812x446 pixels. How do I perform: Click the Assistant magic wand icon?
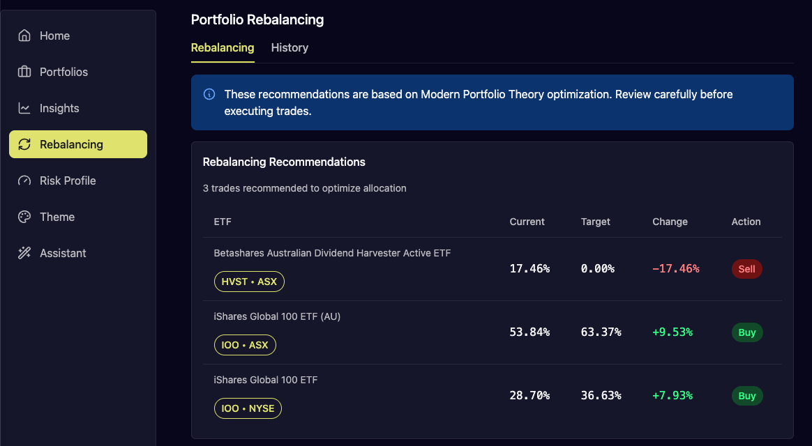tap(24, 252)
